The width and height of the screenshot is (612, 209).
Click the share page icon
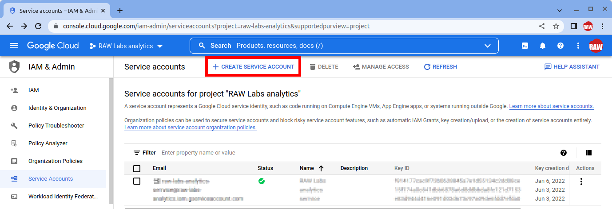point(542,26)
